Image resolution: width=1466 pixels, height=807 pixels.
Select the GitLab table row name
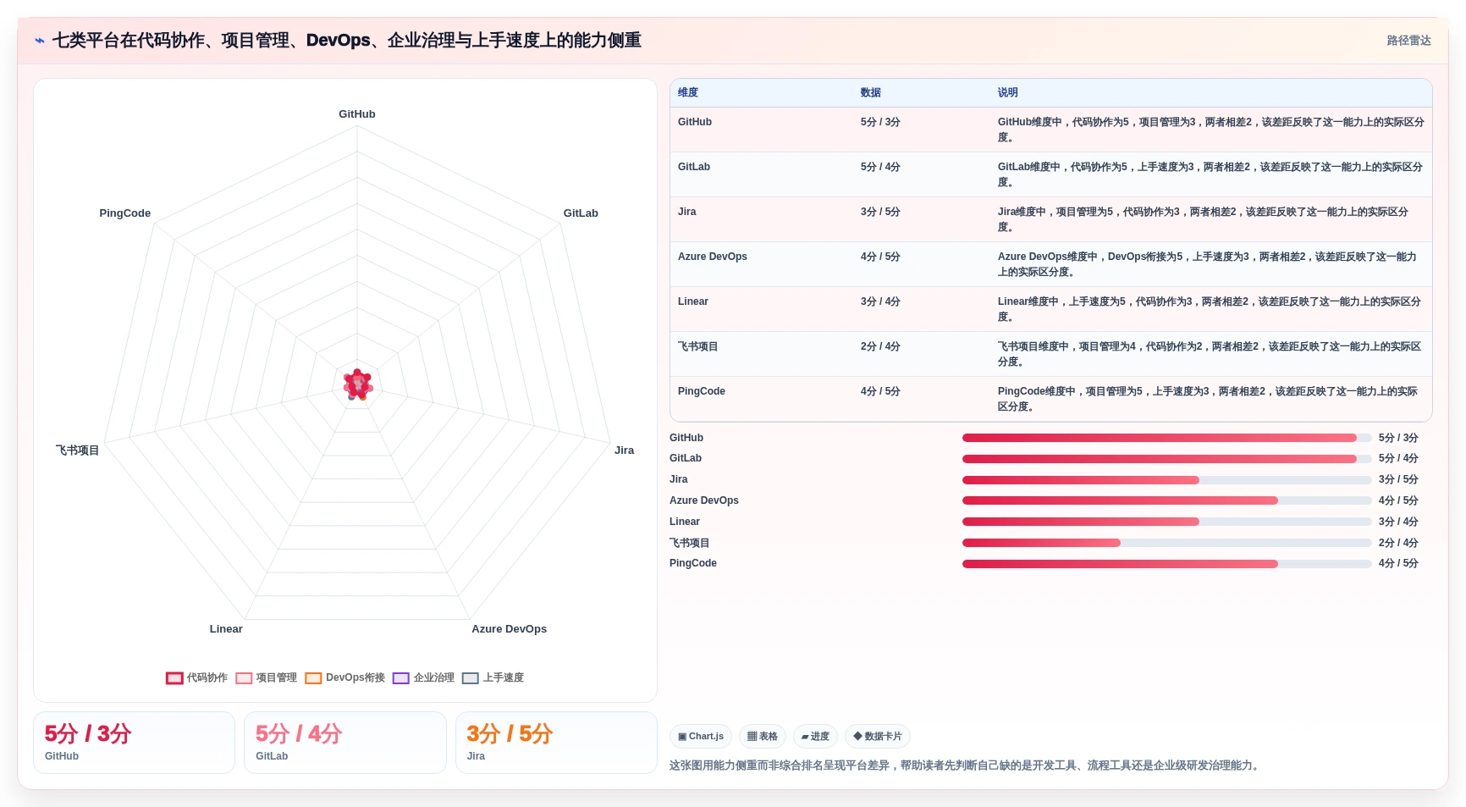pos(694,167)
